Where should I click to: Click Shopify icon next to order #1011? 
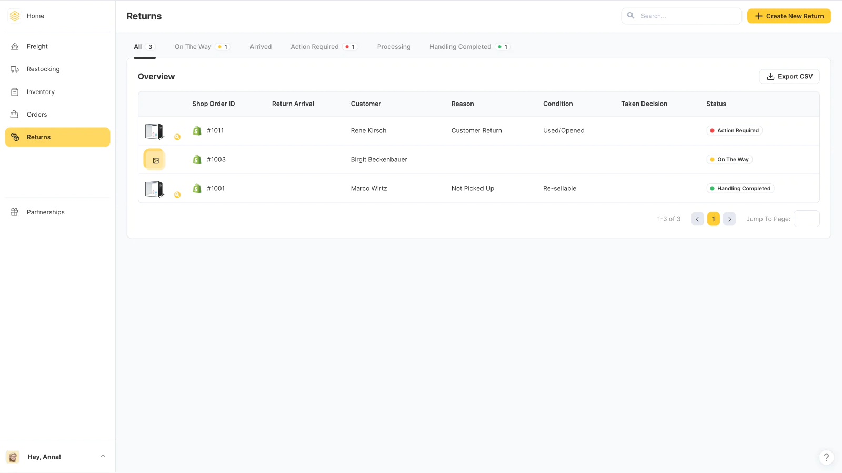197,131
